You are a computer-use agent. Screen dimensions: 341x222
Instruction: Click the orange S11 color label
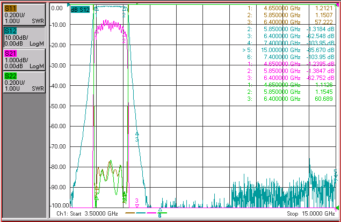10,9
